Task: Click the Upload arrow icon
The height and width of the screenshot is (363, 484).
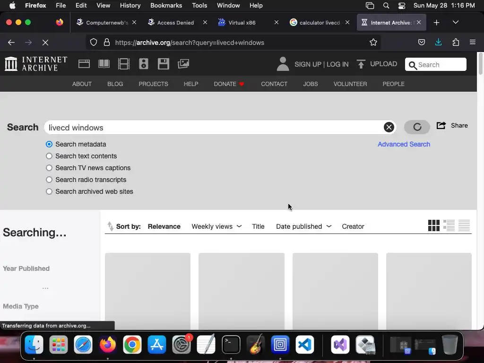Action: coord(361,64)
